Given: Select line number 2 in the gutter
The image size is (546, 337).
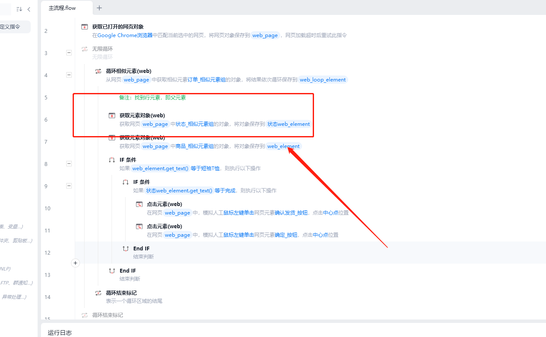Looking at the screenshot, I should pyautogui.click(x=46, y=31).
